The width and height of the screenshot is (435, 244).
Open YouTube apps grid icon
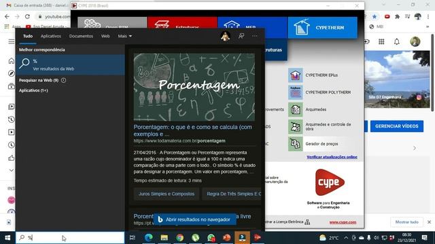(381, 42)
